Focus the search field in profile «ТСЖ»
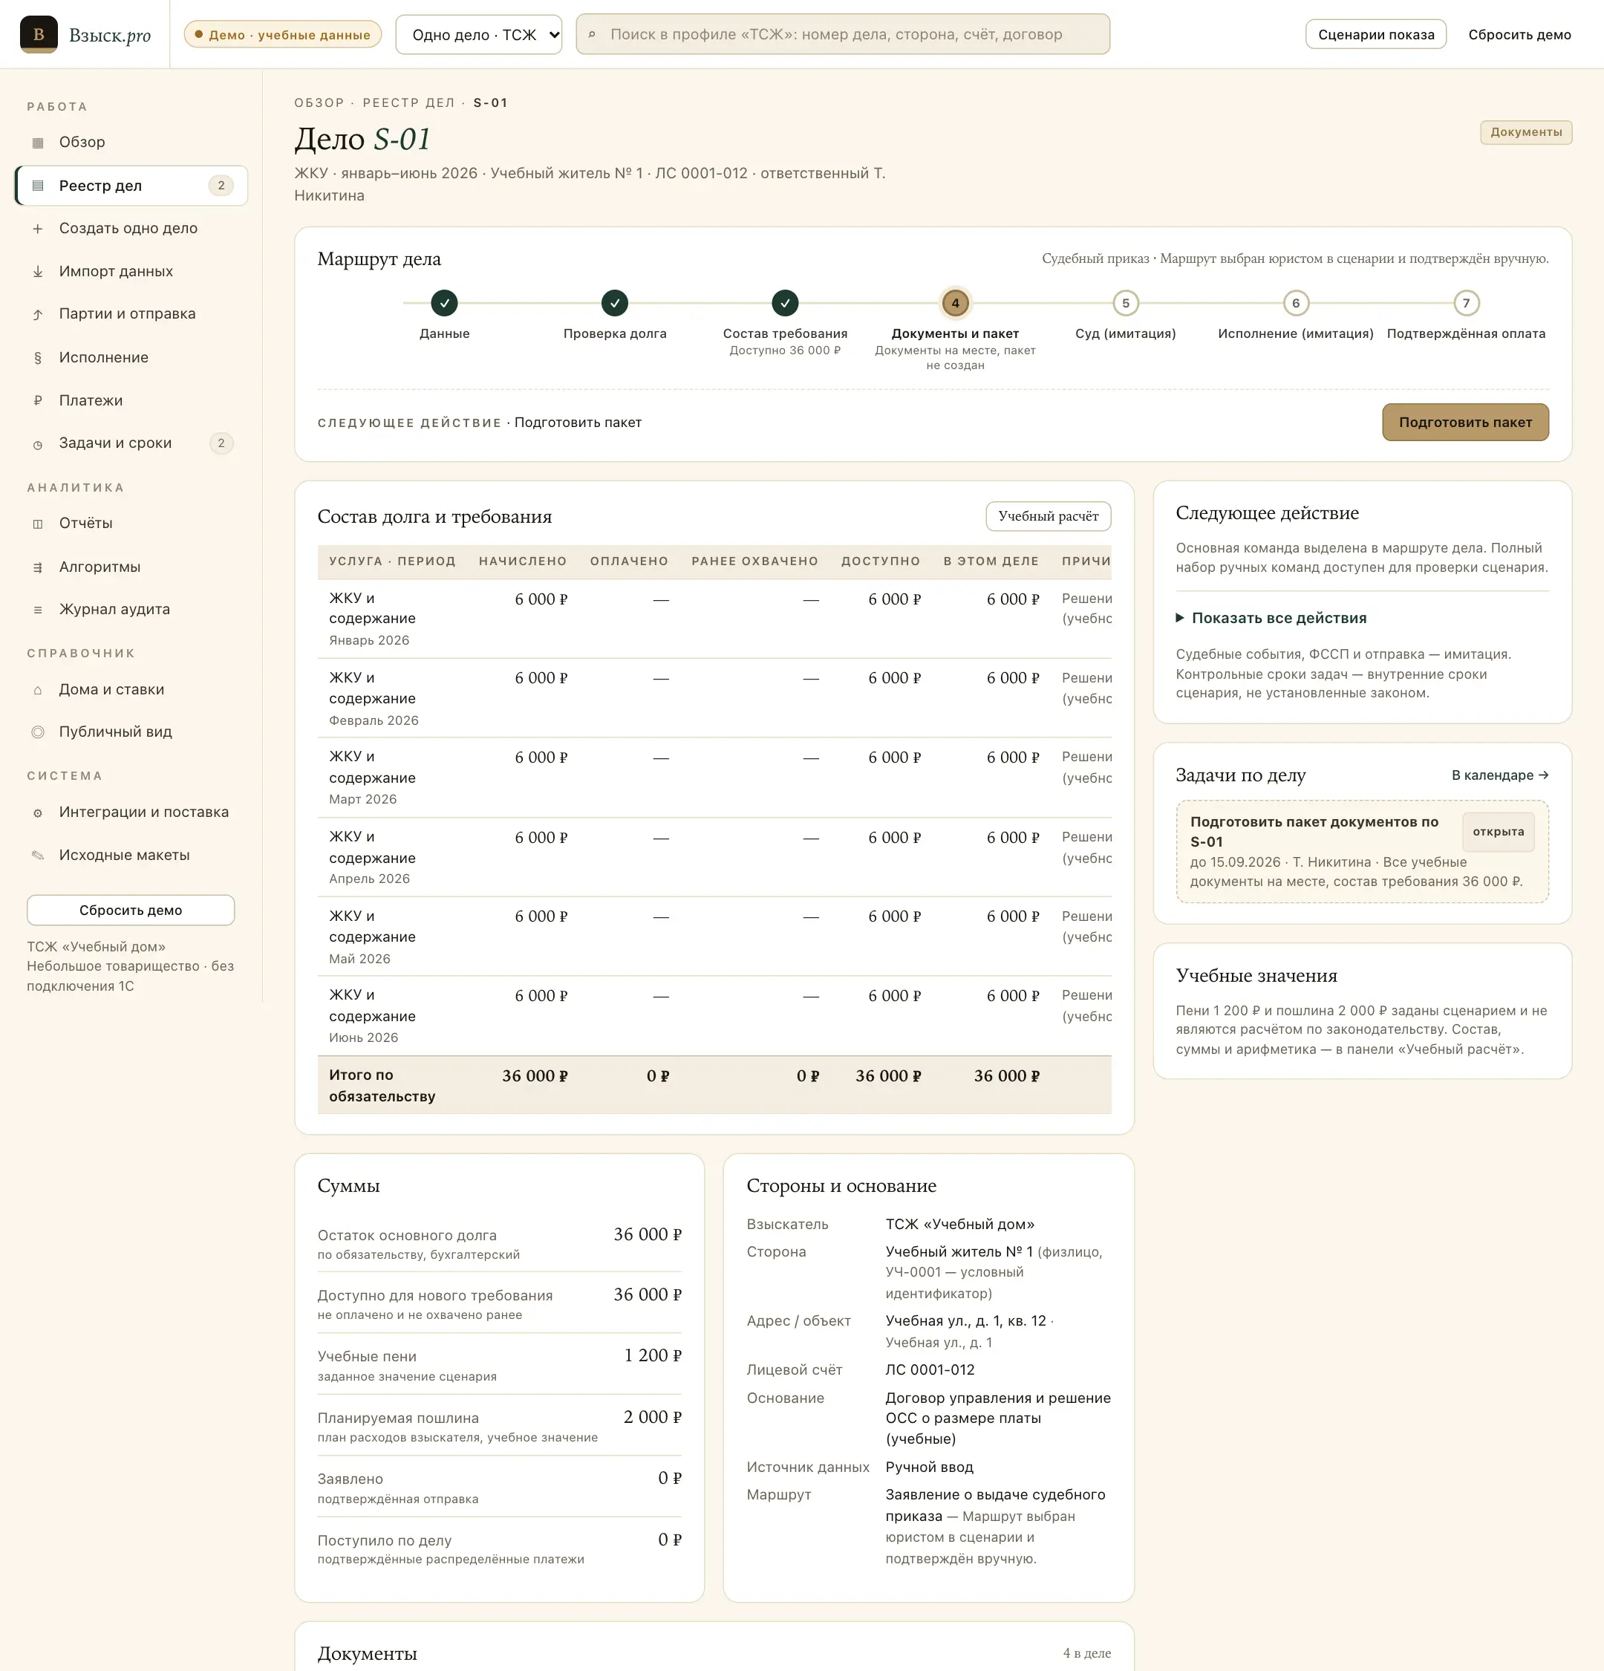 [843, 34]
